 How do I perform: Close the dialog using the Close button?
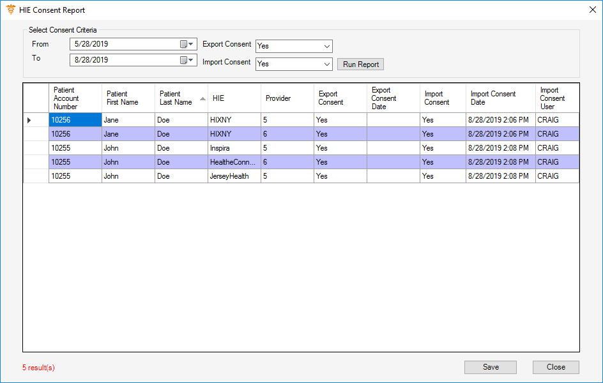pos(556,367)
